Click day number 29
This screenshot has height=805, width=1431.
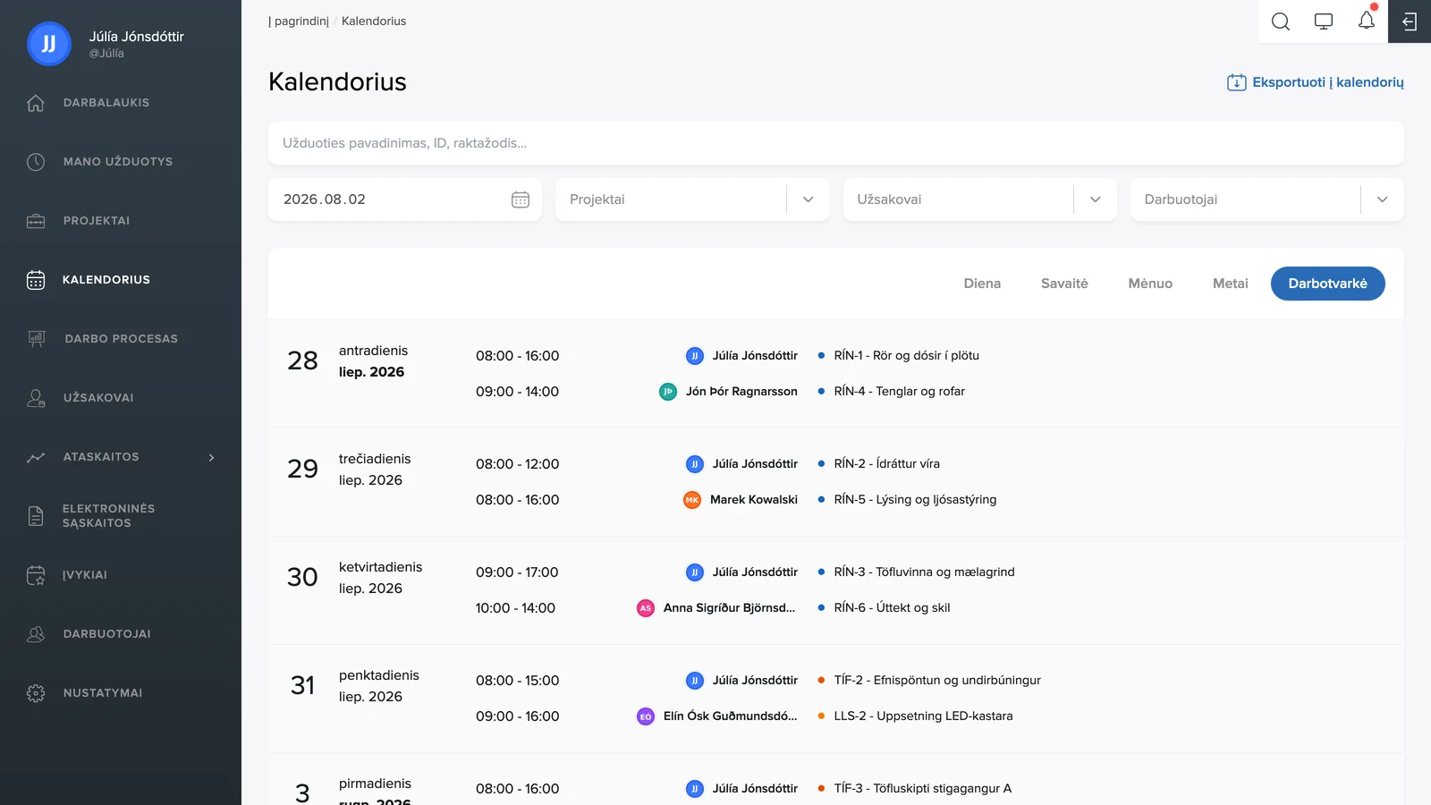point(302,469)
